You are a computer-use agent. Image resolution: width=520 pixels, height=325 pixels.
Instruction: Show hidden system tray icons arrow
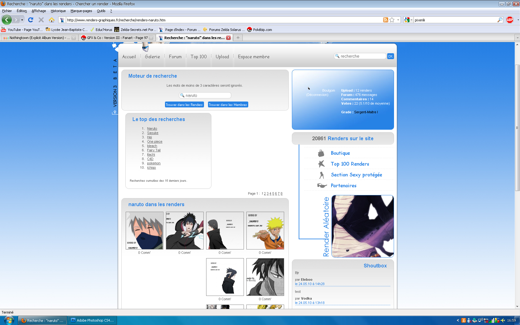click(x=458, y=320)
